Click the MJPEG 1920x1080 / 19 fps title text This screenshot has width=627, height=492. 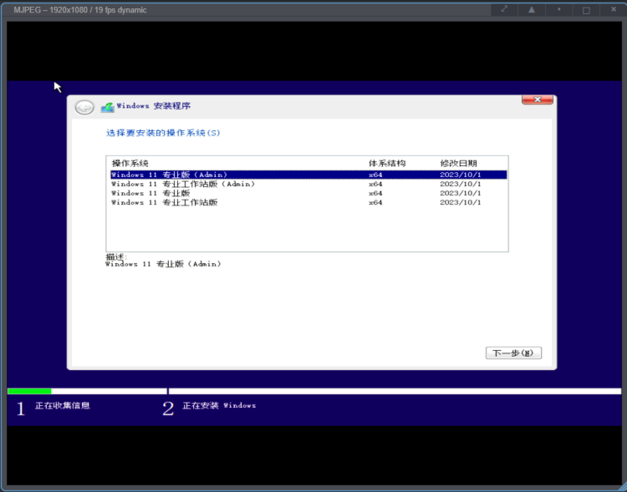[80, 10]
